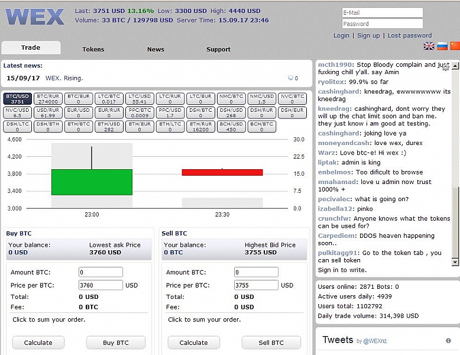The height and width of the screenshot is (355, 460).
Task: Open the Support tab
Action: [218, 49]
